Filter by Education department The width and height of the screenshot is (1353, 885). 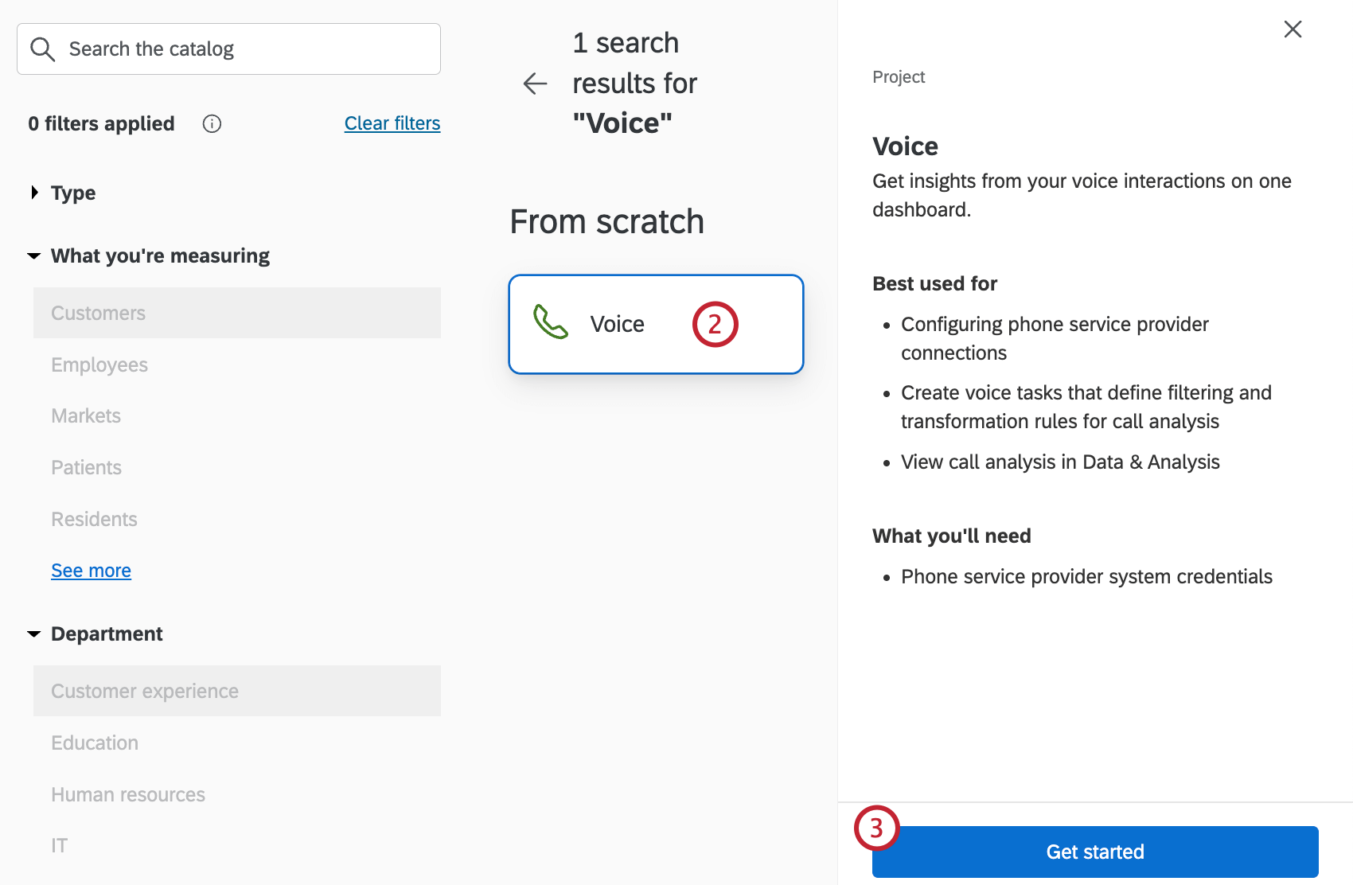[x=95, y=743]
